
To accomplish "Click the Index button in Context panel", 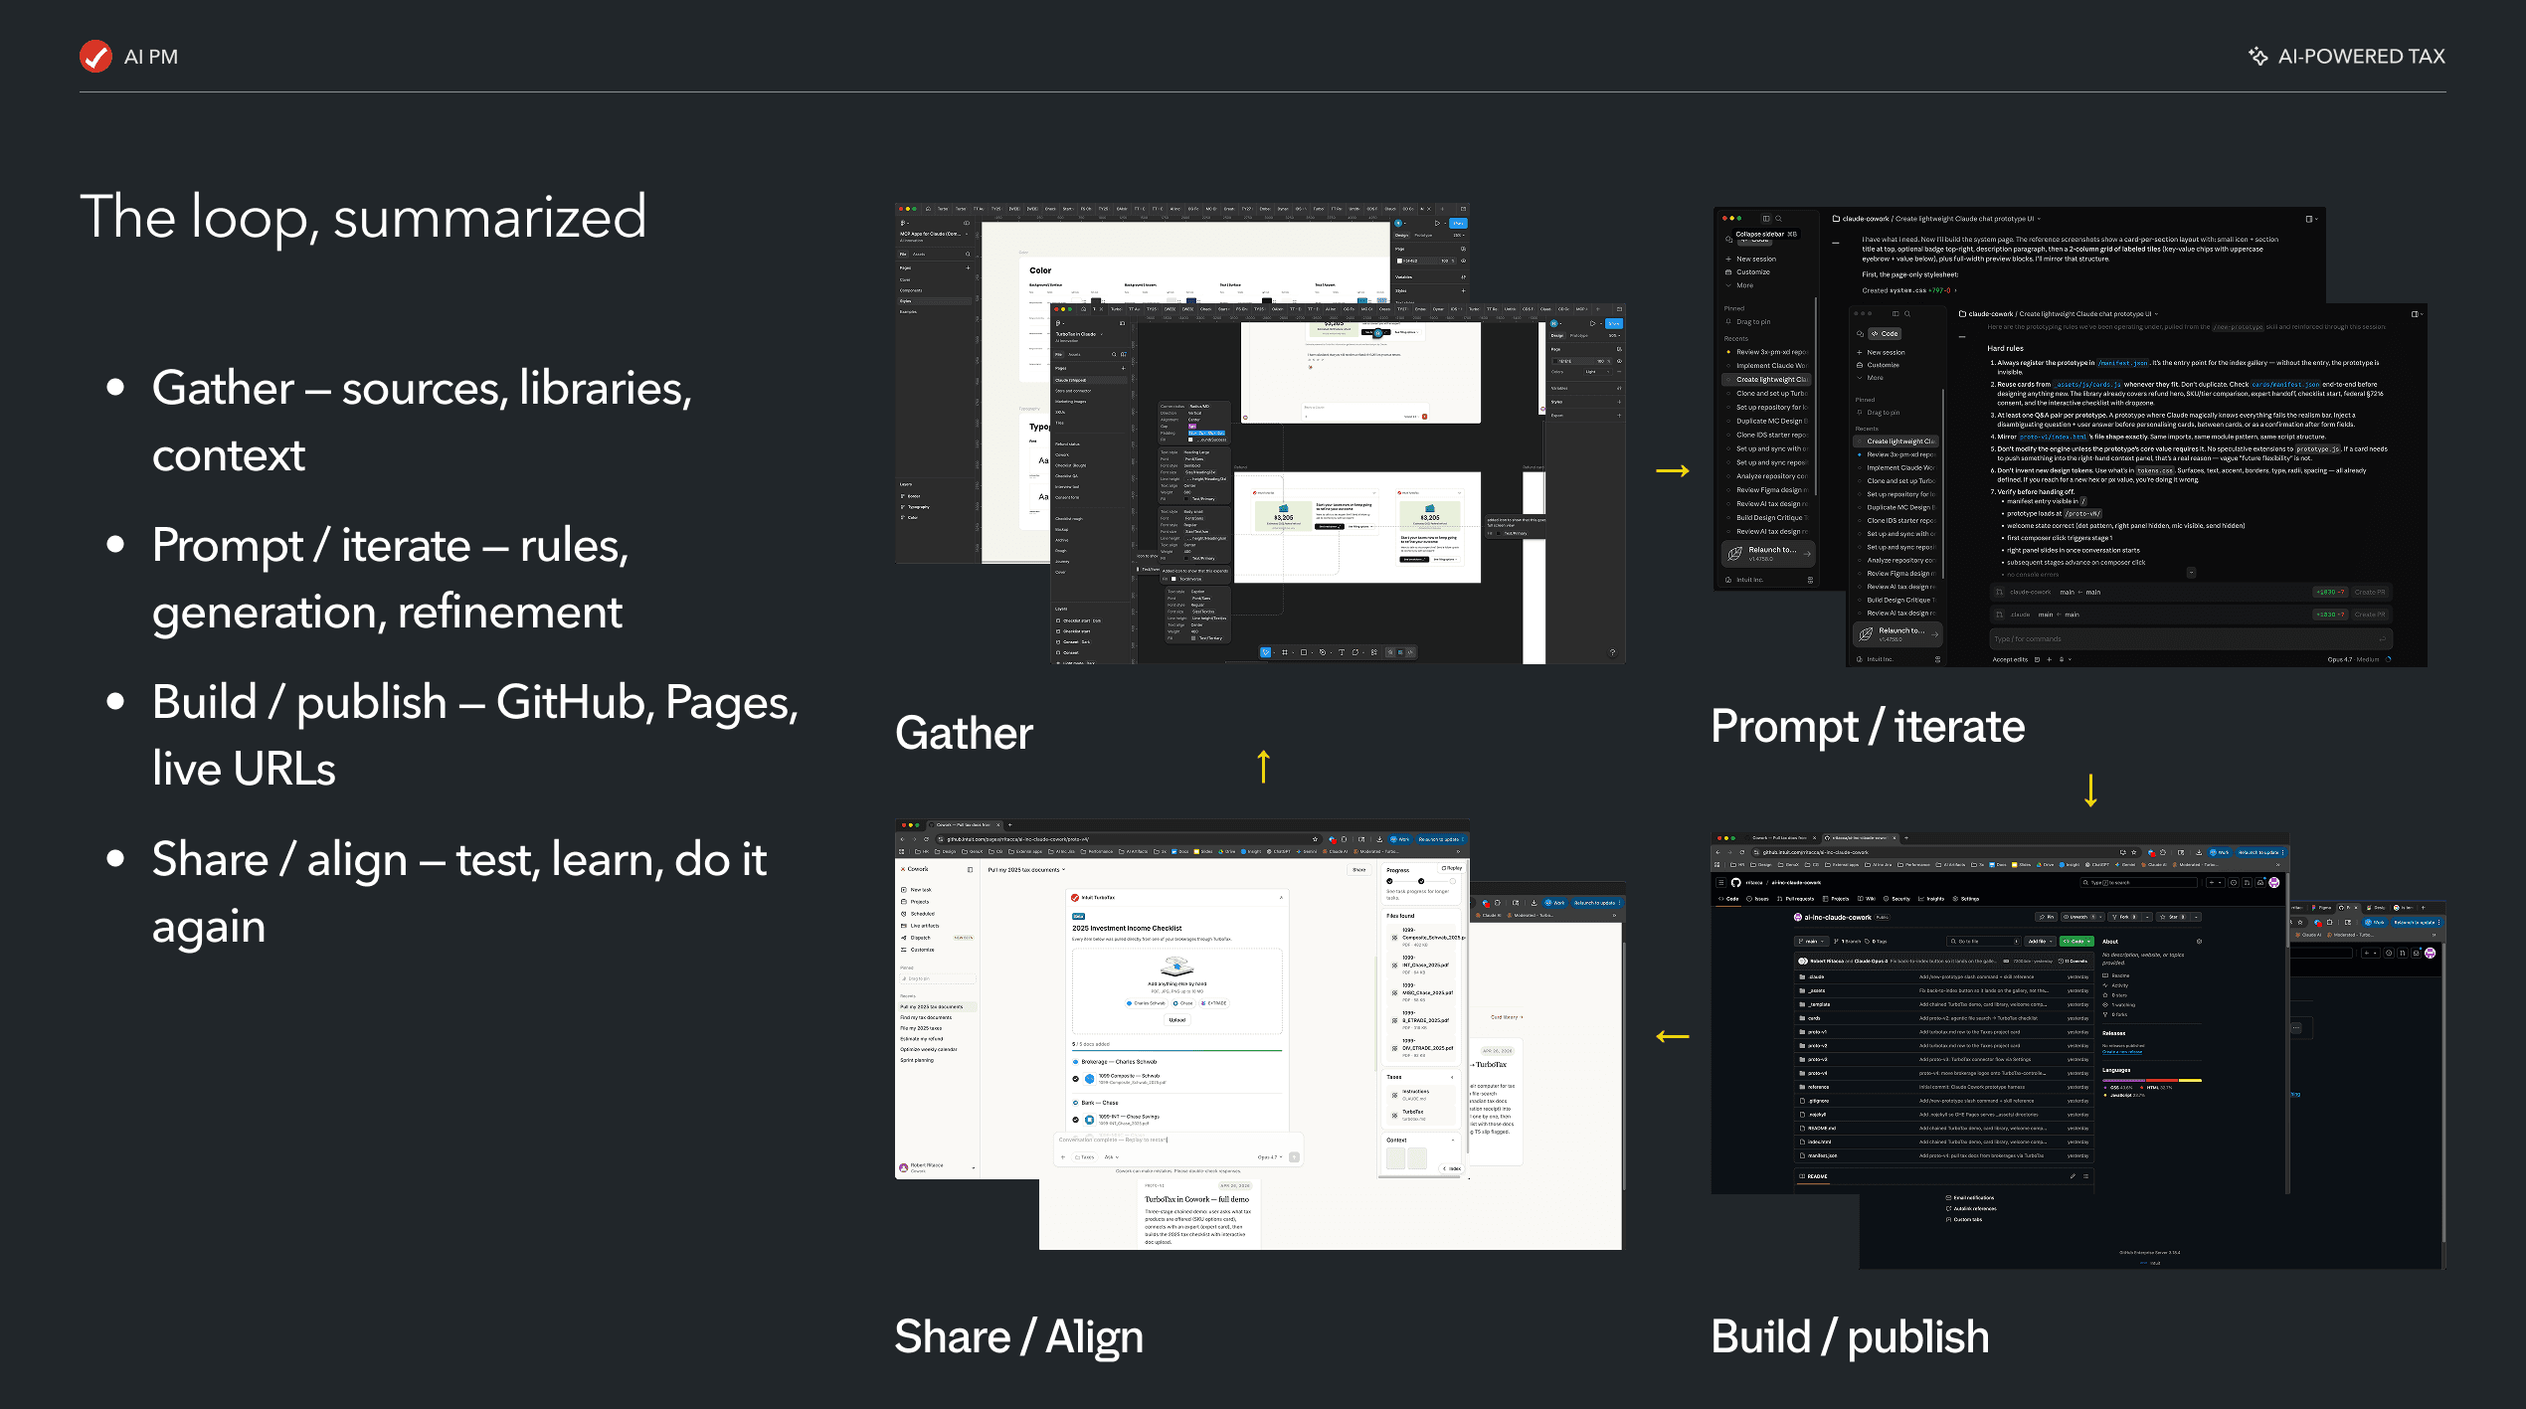I will [1452, 1168].
